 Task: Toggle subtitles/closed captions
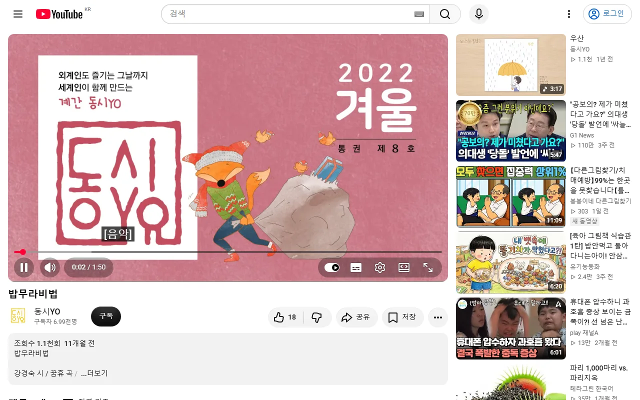[356, 267]
